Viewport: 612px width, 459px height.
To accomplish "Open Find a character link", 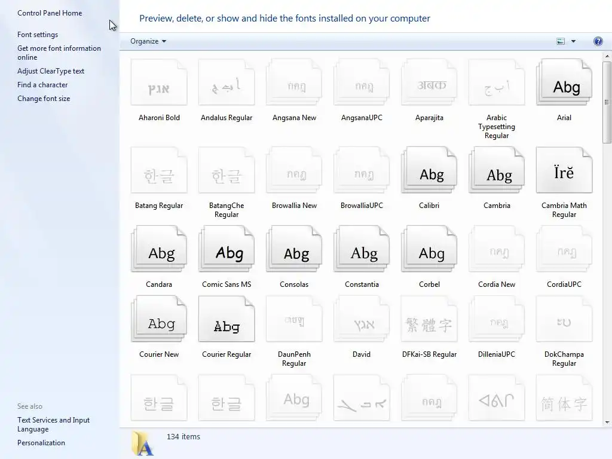I will [42, 85].
